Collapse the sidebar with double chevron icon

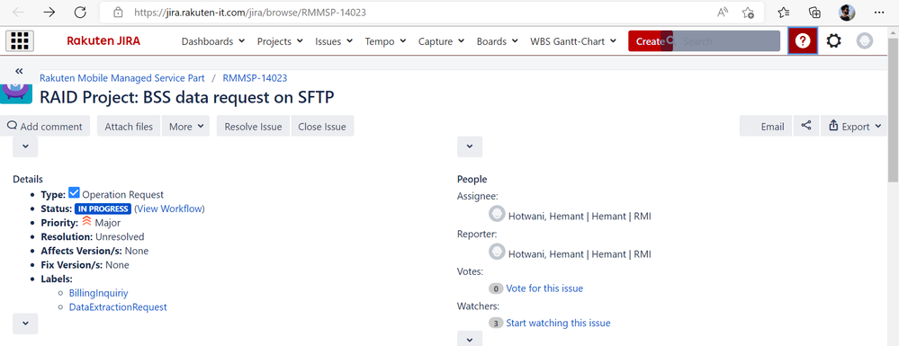19,71
